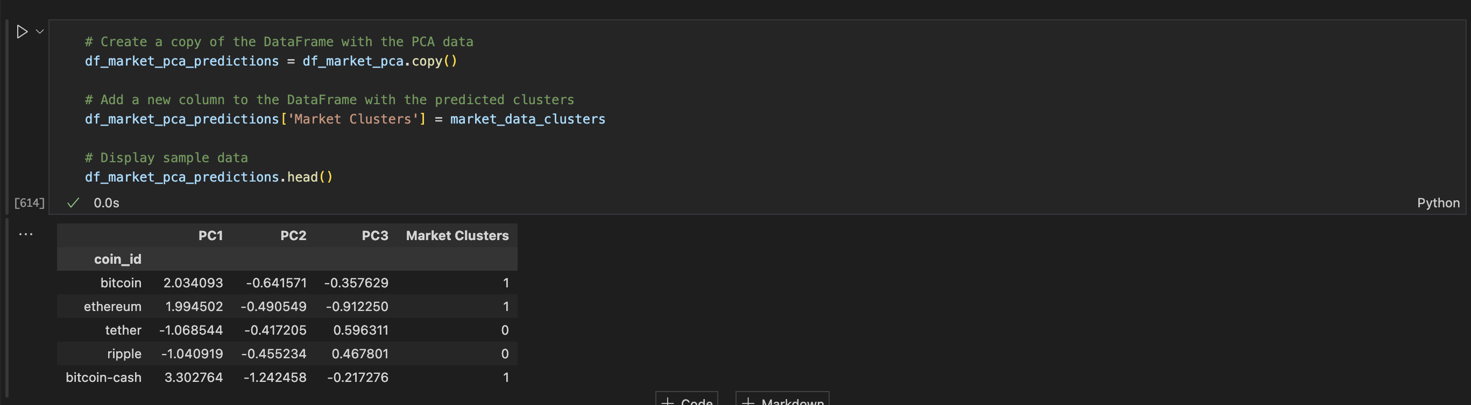Select the play button's outlined triangle icon
1471x405 pixels.
pos(23,31)
